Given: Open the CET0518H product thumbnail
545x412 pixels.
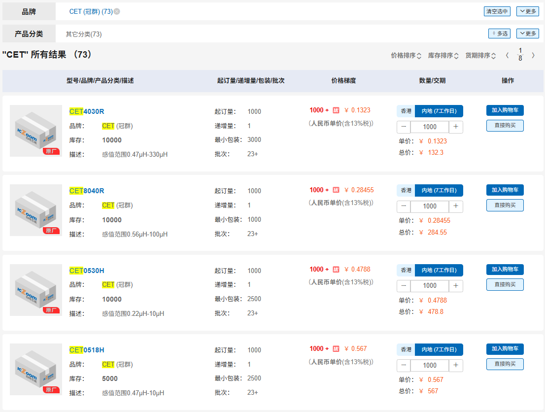Looking at the screenshot, I should pos(36,369).
